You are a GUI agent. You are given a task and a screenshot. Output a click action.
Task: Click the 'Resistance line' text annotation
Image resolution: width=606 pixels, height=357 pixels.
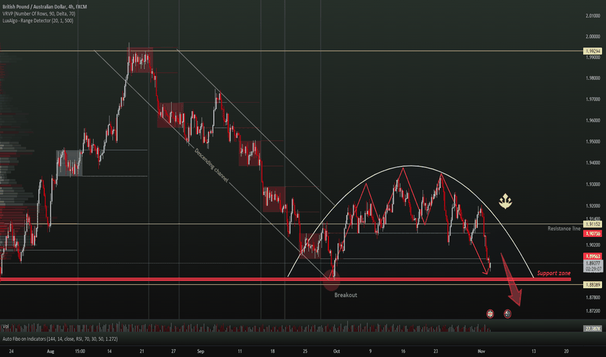pyautogui.click(x=564, y=228)
